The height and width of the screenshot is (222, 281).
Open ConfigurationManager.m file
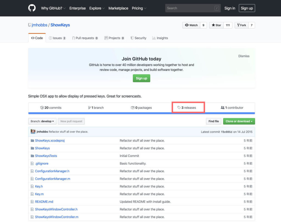click(x=52, y=179)
